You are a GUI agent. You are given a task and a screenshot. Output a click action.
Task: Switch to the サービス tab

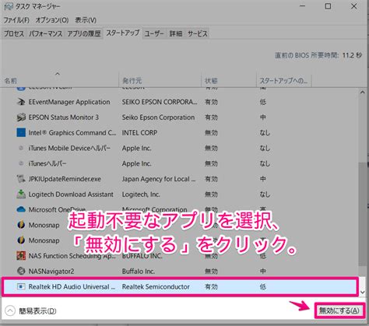coord(198,33)
